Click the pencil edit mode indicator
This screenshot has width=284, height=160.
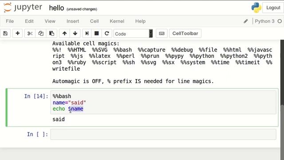coord(245,21)
